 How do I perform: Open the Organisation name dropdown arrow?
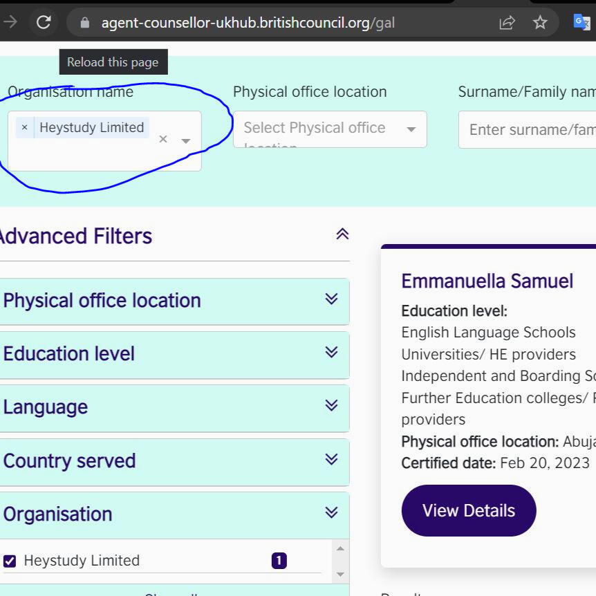click(185, 141)
